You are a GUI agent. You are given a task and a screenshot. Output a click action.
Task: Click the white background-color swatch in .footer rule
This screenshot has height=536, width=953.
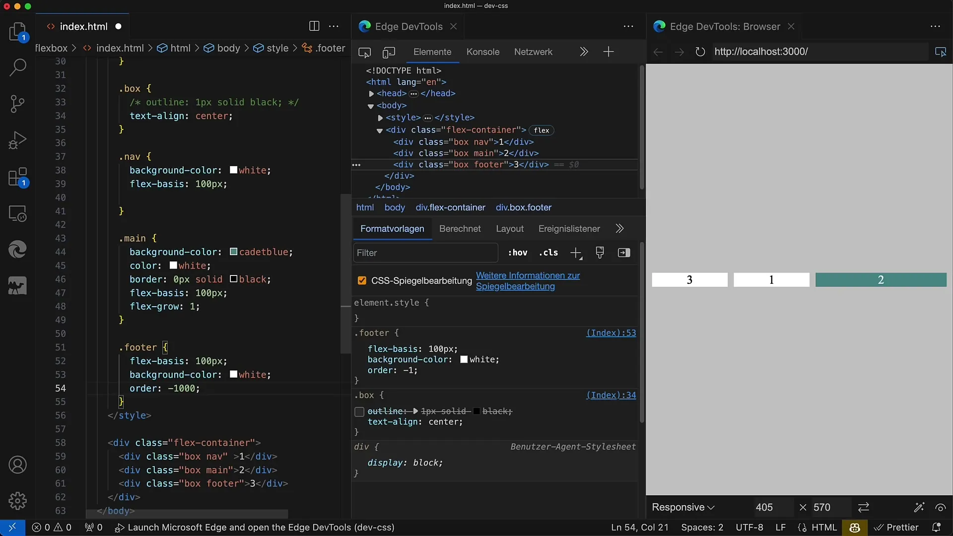pyautogui.click(x=463, y=359)
